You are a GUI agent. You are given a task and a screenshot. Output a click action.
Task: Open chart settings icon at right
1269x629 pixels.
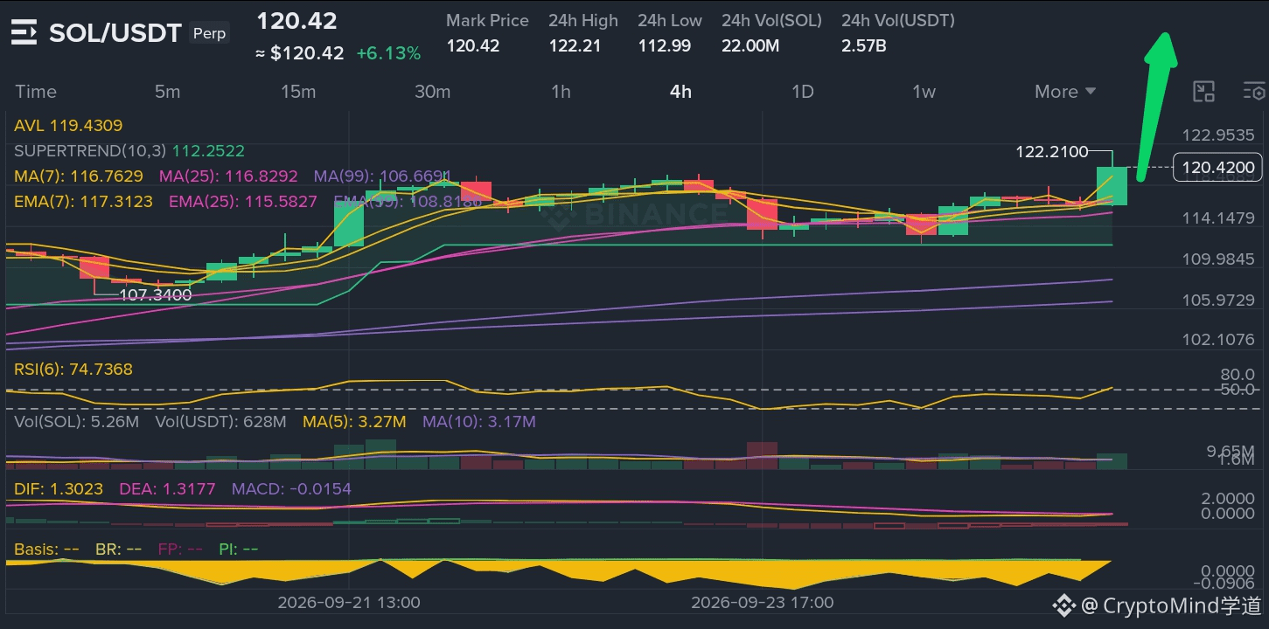click(1254, 92)
